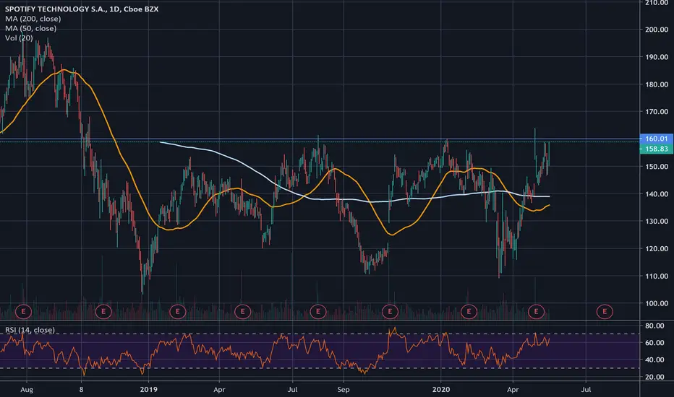Open the earnings E marker just left of the 2019 gridline
This screenshot has height=397, width=674.
pyautogui.click(x=103, y=312)
